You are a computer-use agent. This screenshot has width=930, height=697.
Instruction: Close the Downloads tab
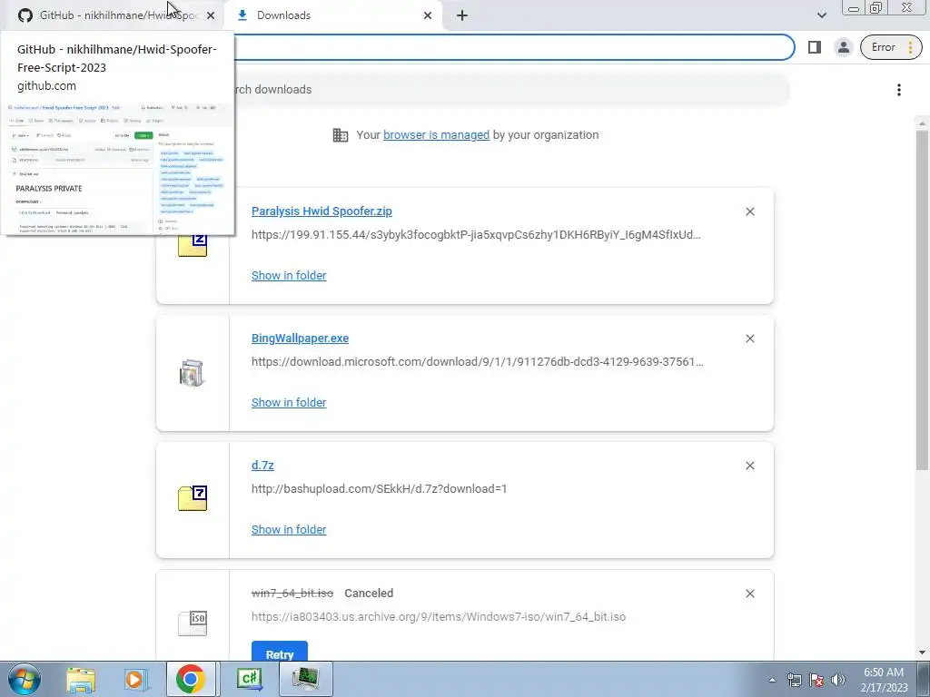click(x=428, y=16)
